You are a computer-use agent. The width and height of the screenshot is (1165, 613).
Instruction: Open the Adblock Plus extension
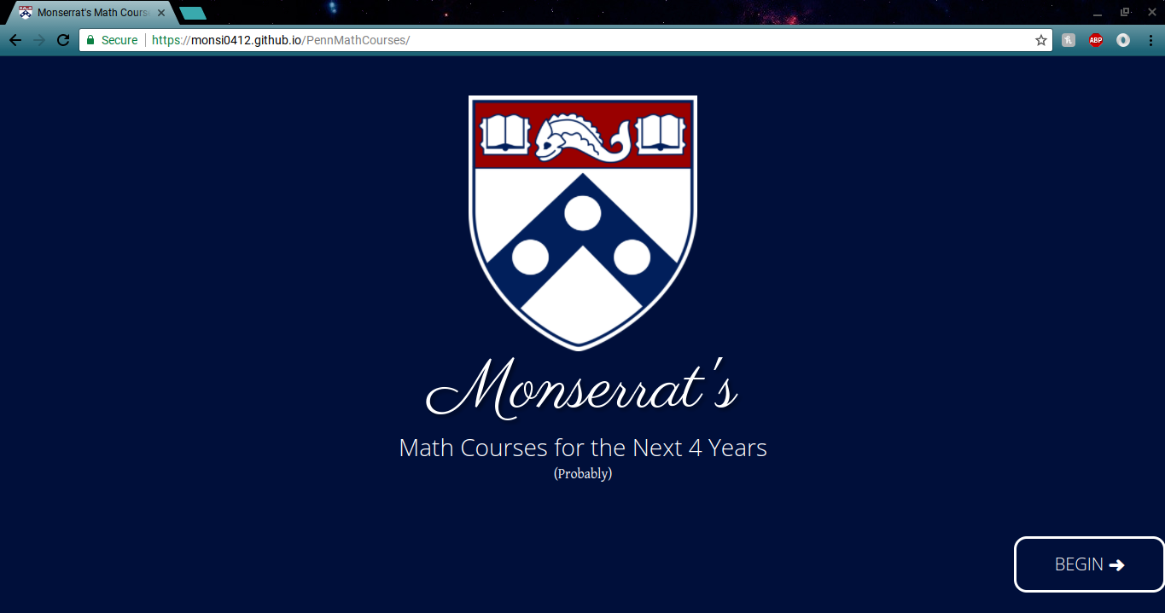[1096, 40]
